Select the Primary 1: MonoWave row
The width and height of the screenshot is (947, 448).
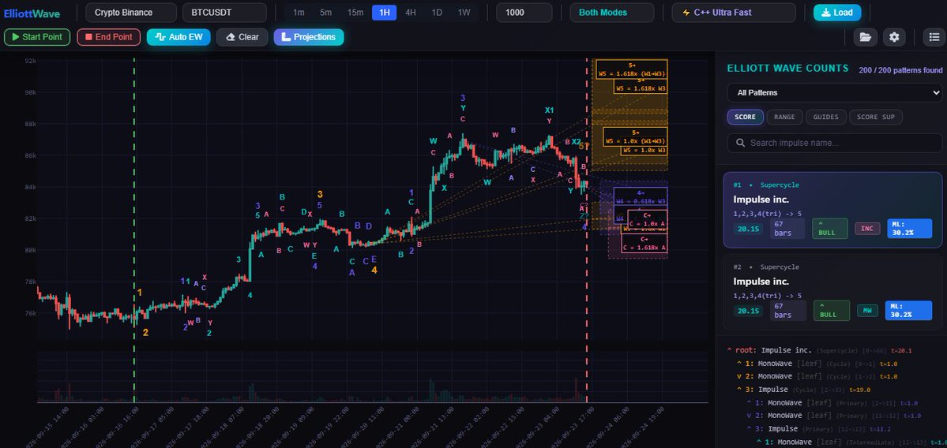[832, 403]
